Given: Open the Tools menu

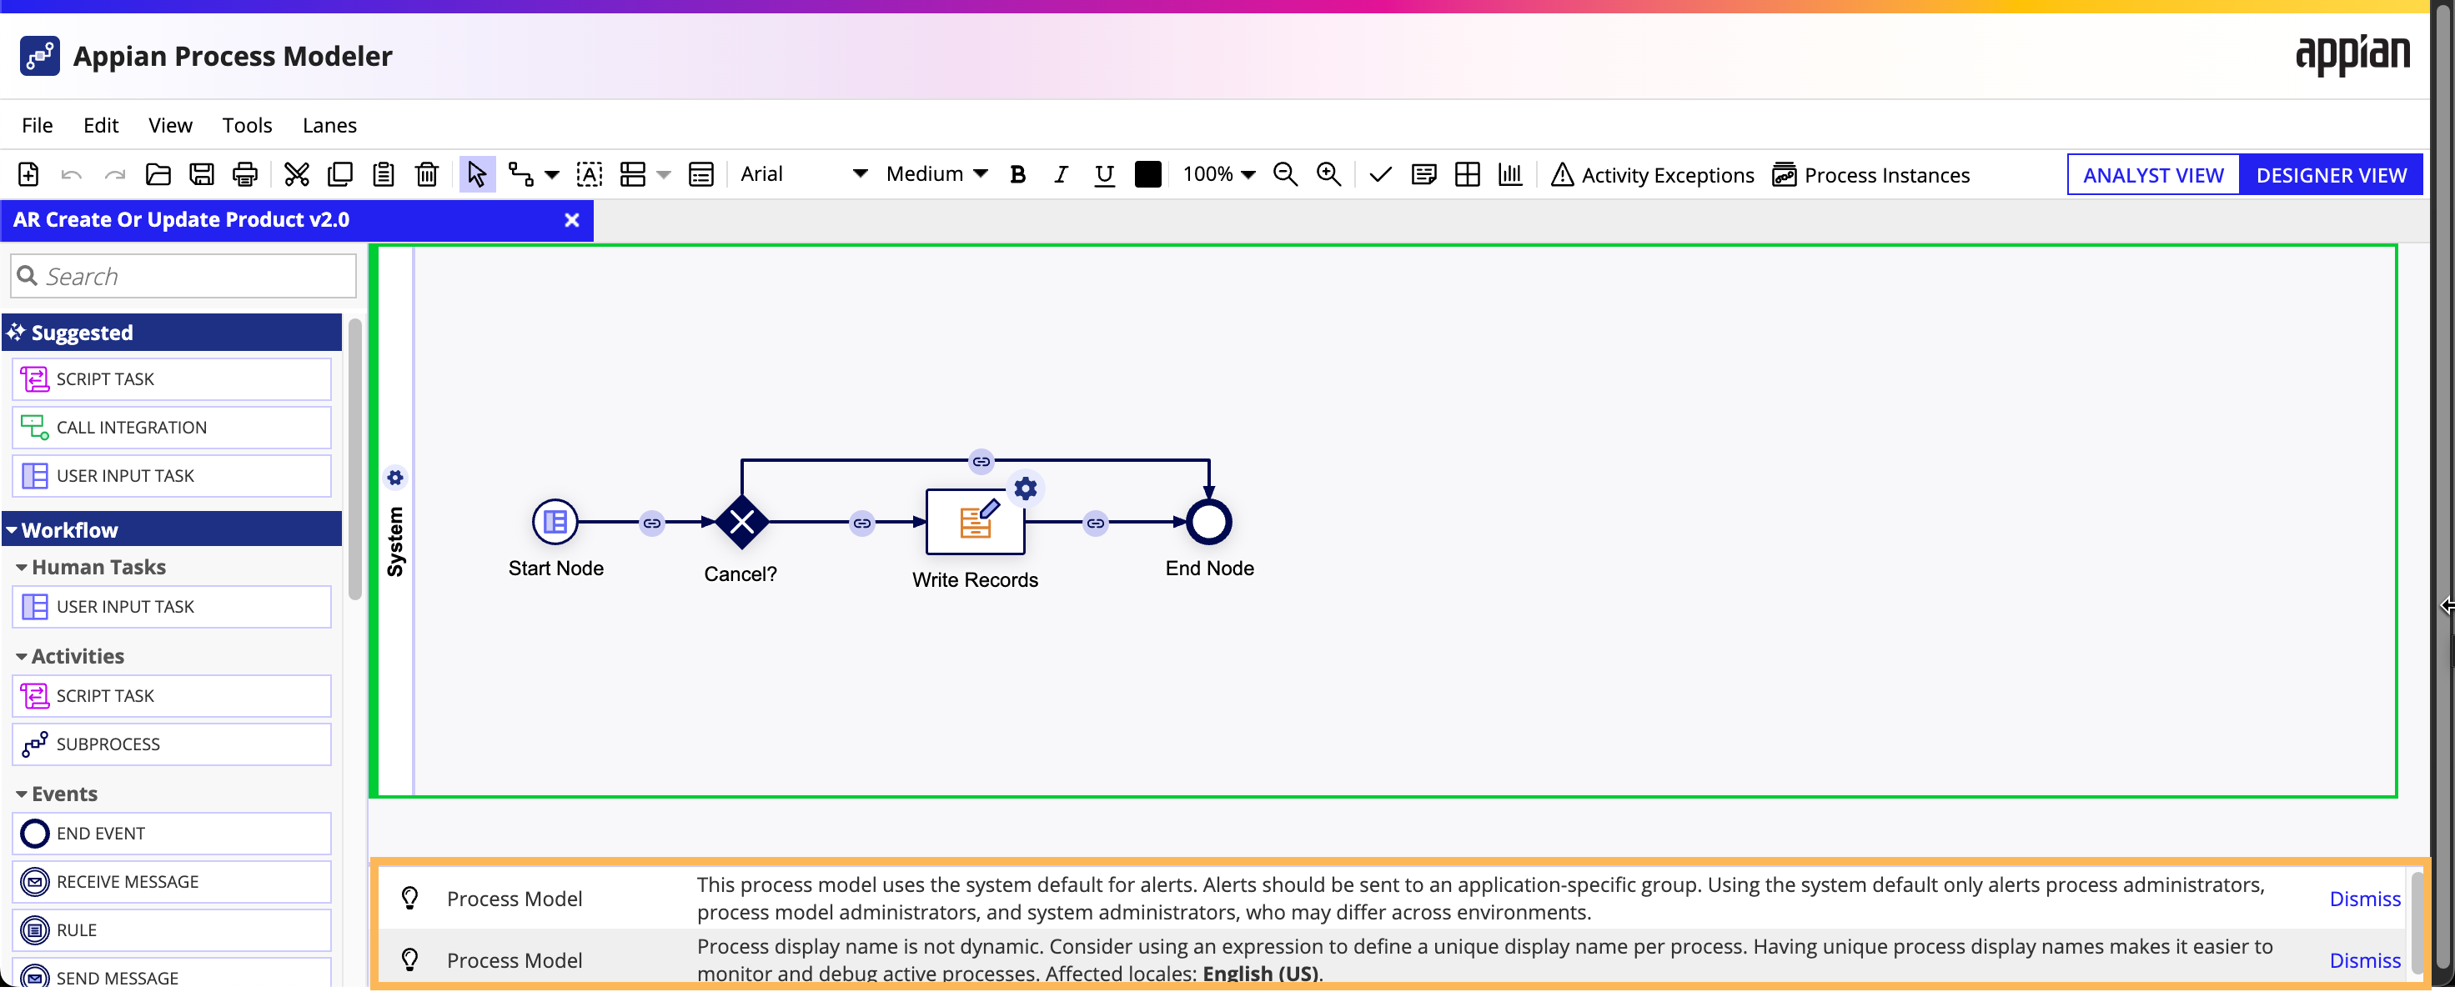Looking at the screenshot, I should coord(247,125).
